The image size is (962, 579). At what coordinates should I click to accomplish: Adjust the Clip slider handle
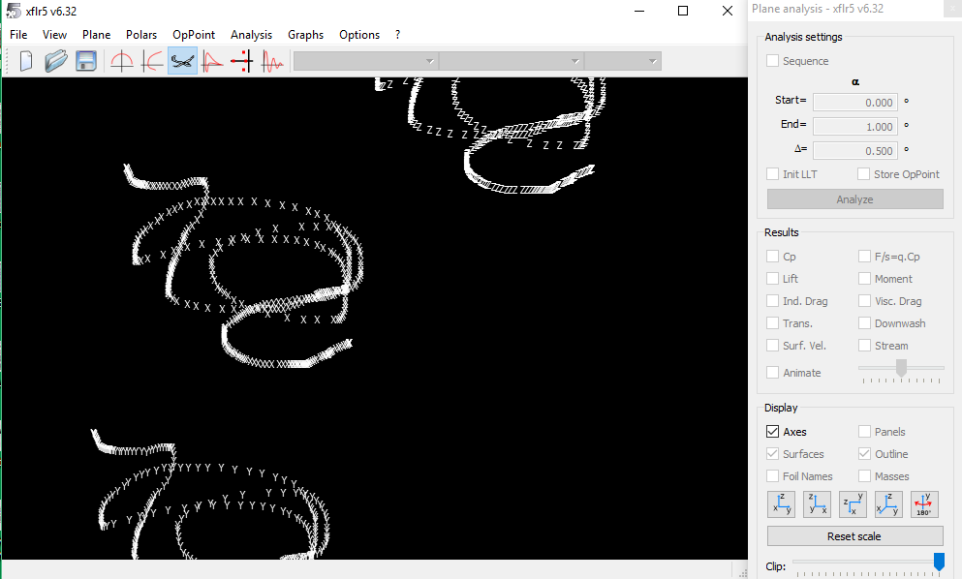(x=939, y=562)
